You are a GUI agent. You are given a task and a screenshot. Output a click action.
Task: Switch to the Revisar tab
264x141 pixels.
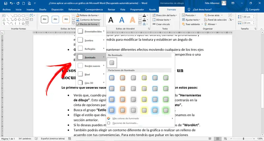click(112, 10)
